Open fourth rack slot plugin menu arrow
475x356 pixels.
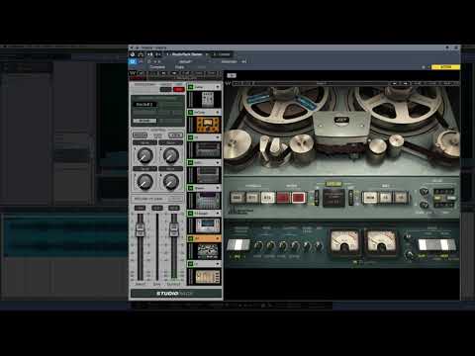(x=218, y=163)
